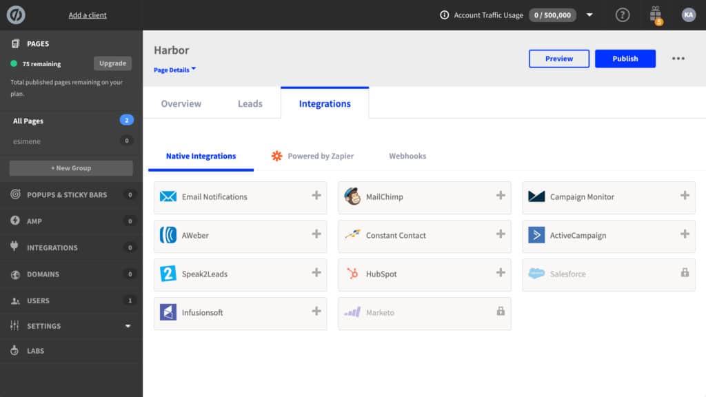Click the MailChimp monkey logo
This screenshot has height=397, width=706.
352,196
